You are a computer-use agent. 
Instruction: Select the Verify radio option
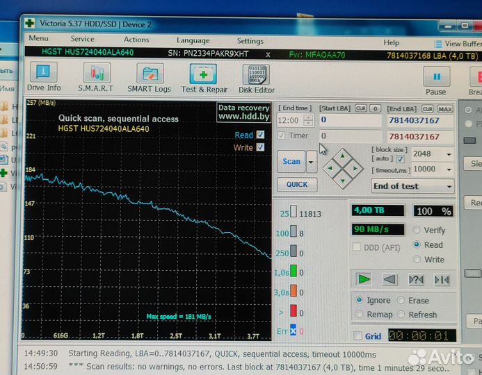pos(417,231)
